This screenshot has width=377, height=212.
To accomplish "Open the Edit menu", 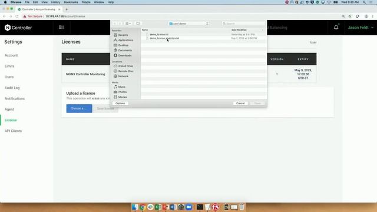I will (x=35, y=2).
